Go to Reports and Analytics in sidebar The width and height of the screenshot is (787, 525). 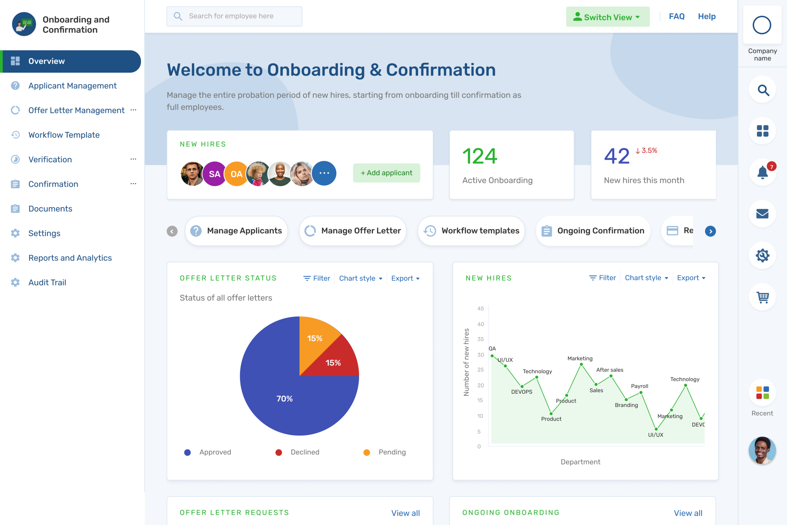pyautogui.click(x=70, y=258)
